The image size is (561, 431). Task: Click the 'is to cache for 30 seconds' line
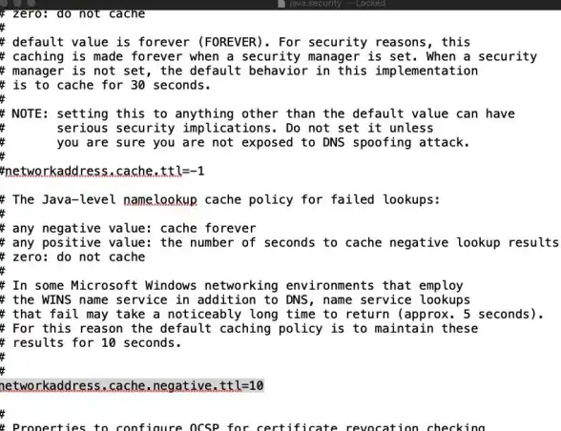point(105,85)
